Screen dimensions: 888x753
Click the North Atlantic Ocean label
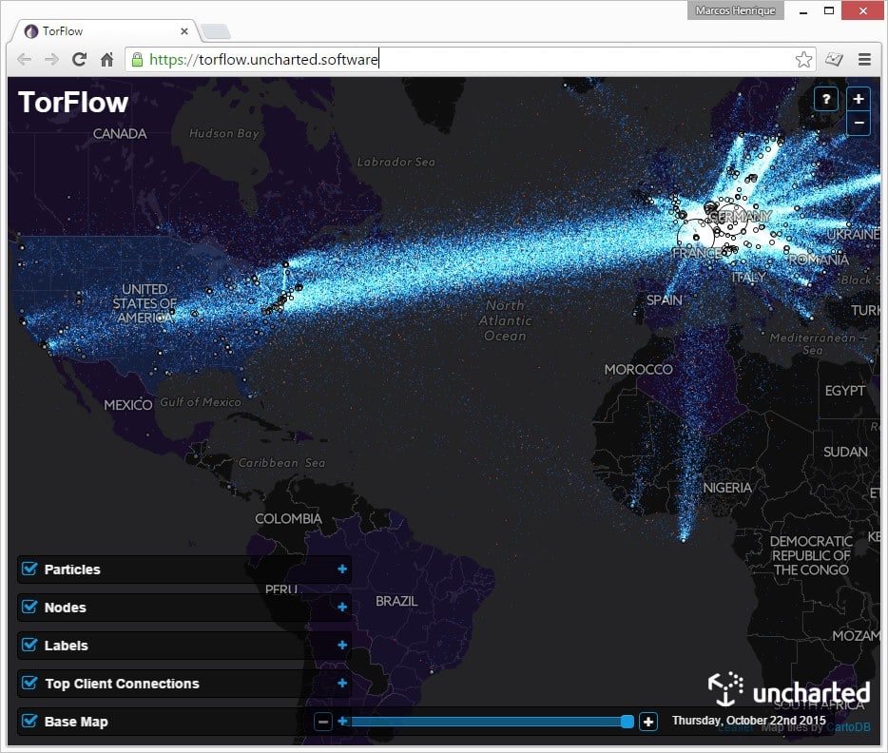tap(505, 320)
